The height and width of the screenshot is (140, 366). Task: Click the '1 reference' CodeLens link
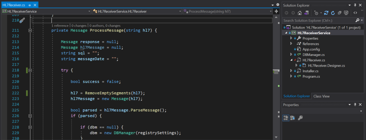click(x=60, y=26)
